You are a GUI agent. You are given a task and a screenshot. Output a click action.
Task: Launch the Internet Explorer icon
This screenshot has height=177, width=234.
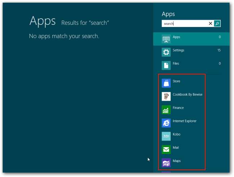[x=166, y=123]
